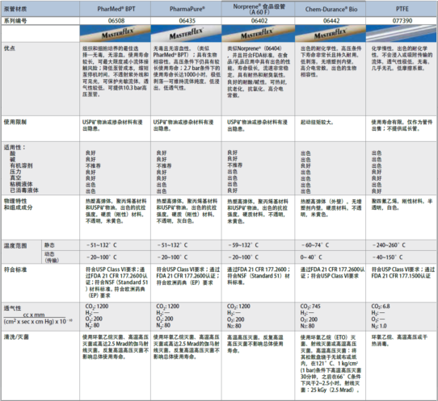This screenshot has height=401, width=438.
Task: Click the PTFE sterilization cell 环氧乙烷
Action: [399, 340]
